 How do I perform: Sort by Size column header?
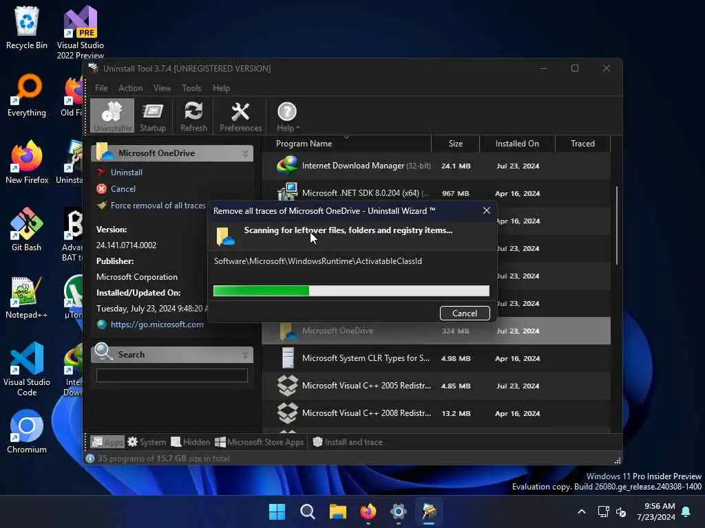pyautogui.click(x=456, y=144)
